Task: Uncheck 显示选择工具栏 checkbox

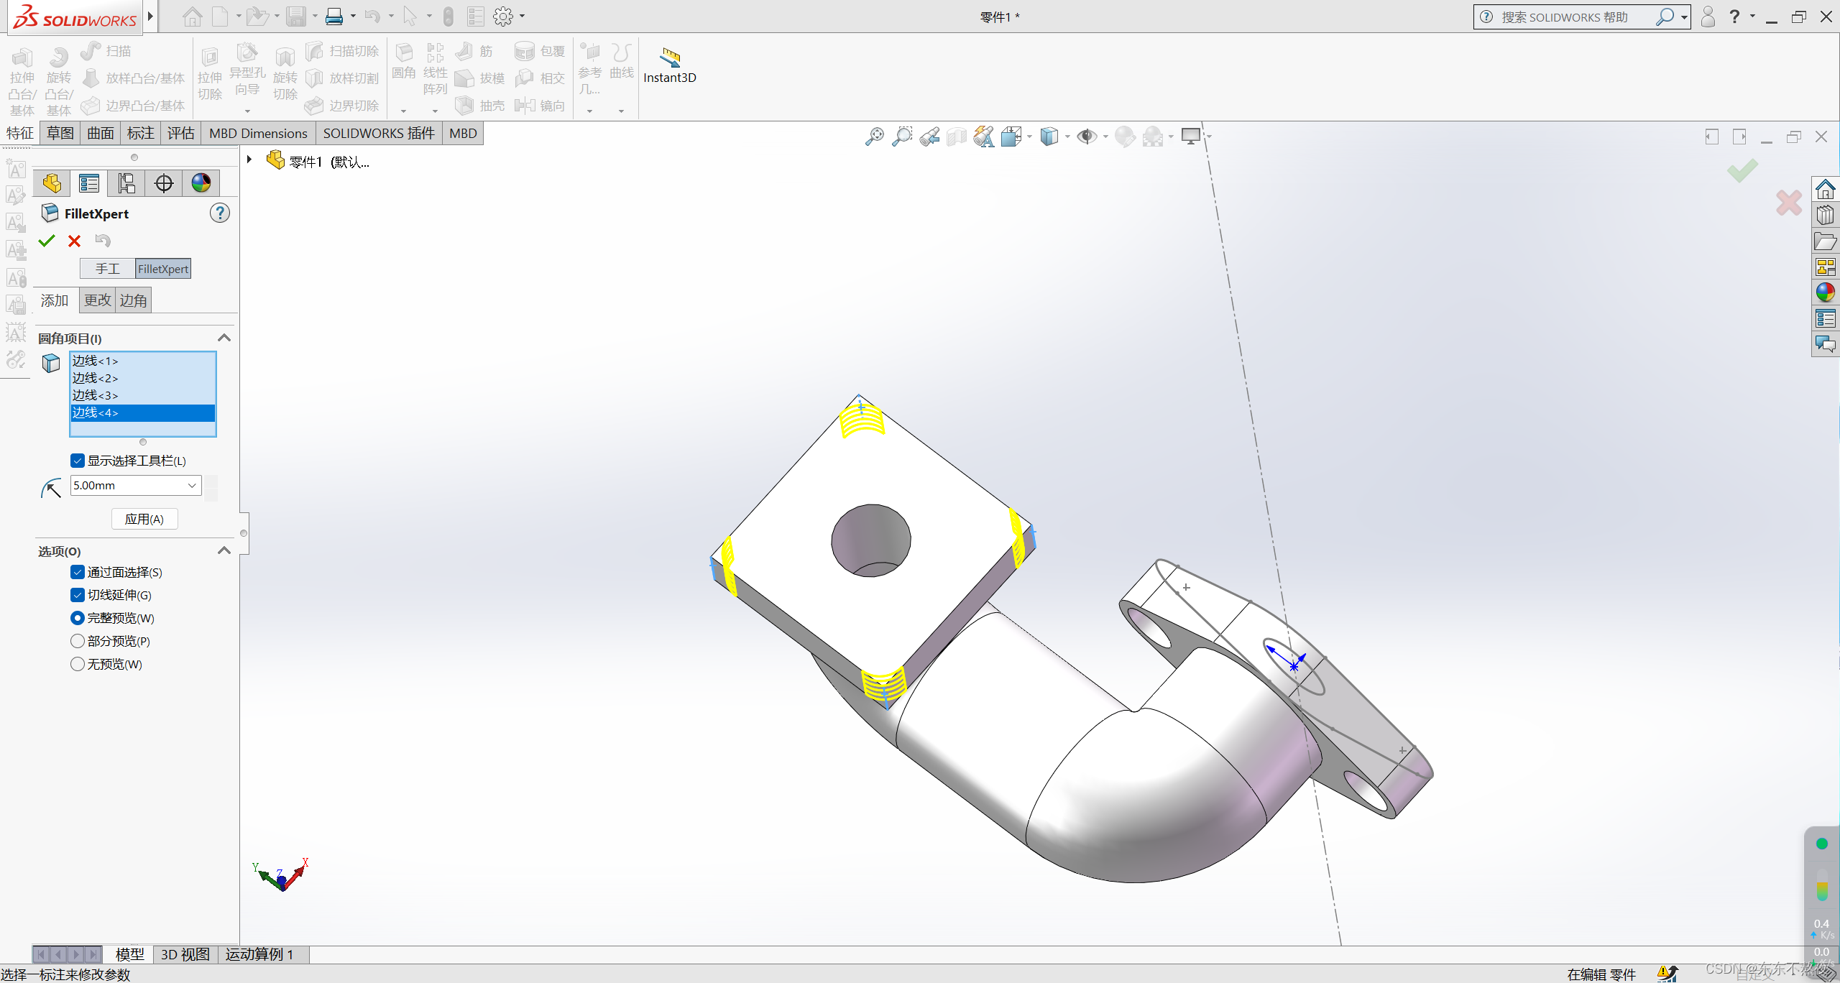Action: pos(78,460)
